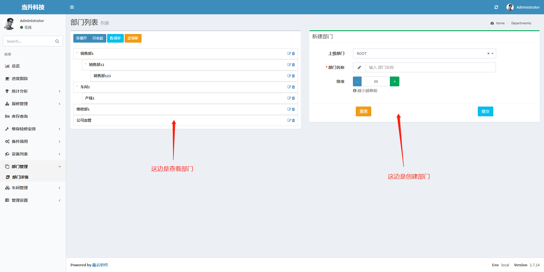Expand the 统计分析 sidebar menu
Screen dimensions: 544x272
click(x=33, y=91)
